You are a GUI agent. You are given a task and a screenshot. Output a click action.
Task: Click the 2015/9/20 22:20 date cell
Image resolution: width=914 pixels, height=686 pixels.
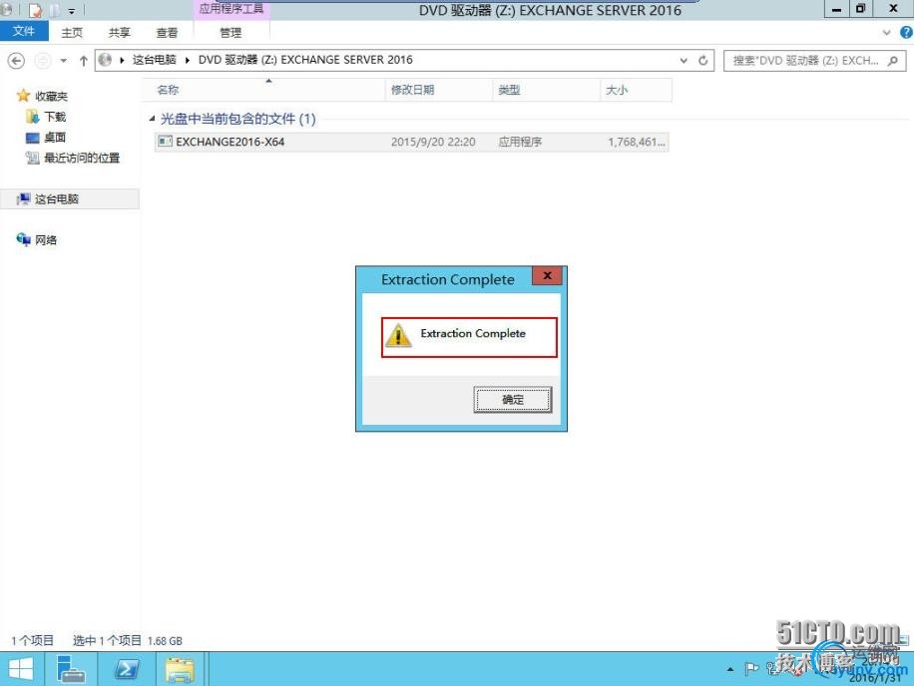click(x=433, y=142)
